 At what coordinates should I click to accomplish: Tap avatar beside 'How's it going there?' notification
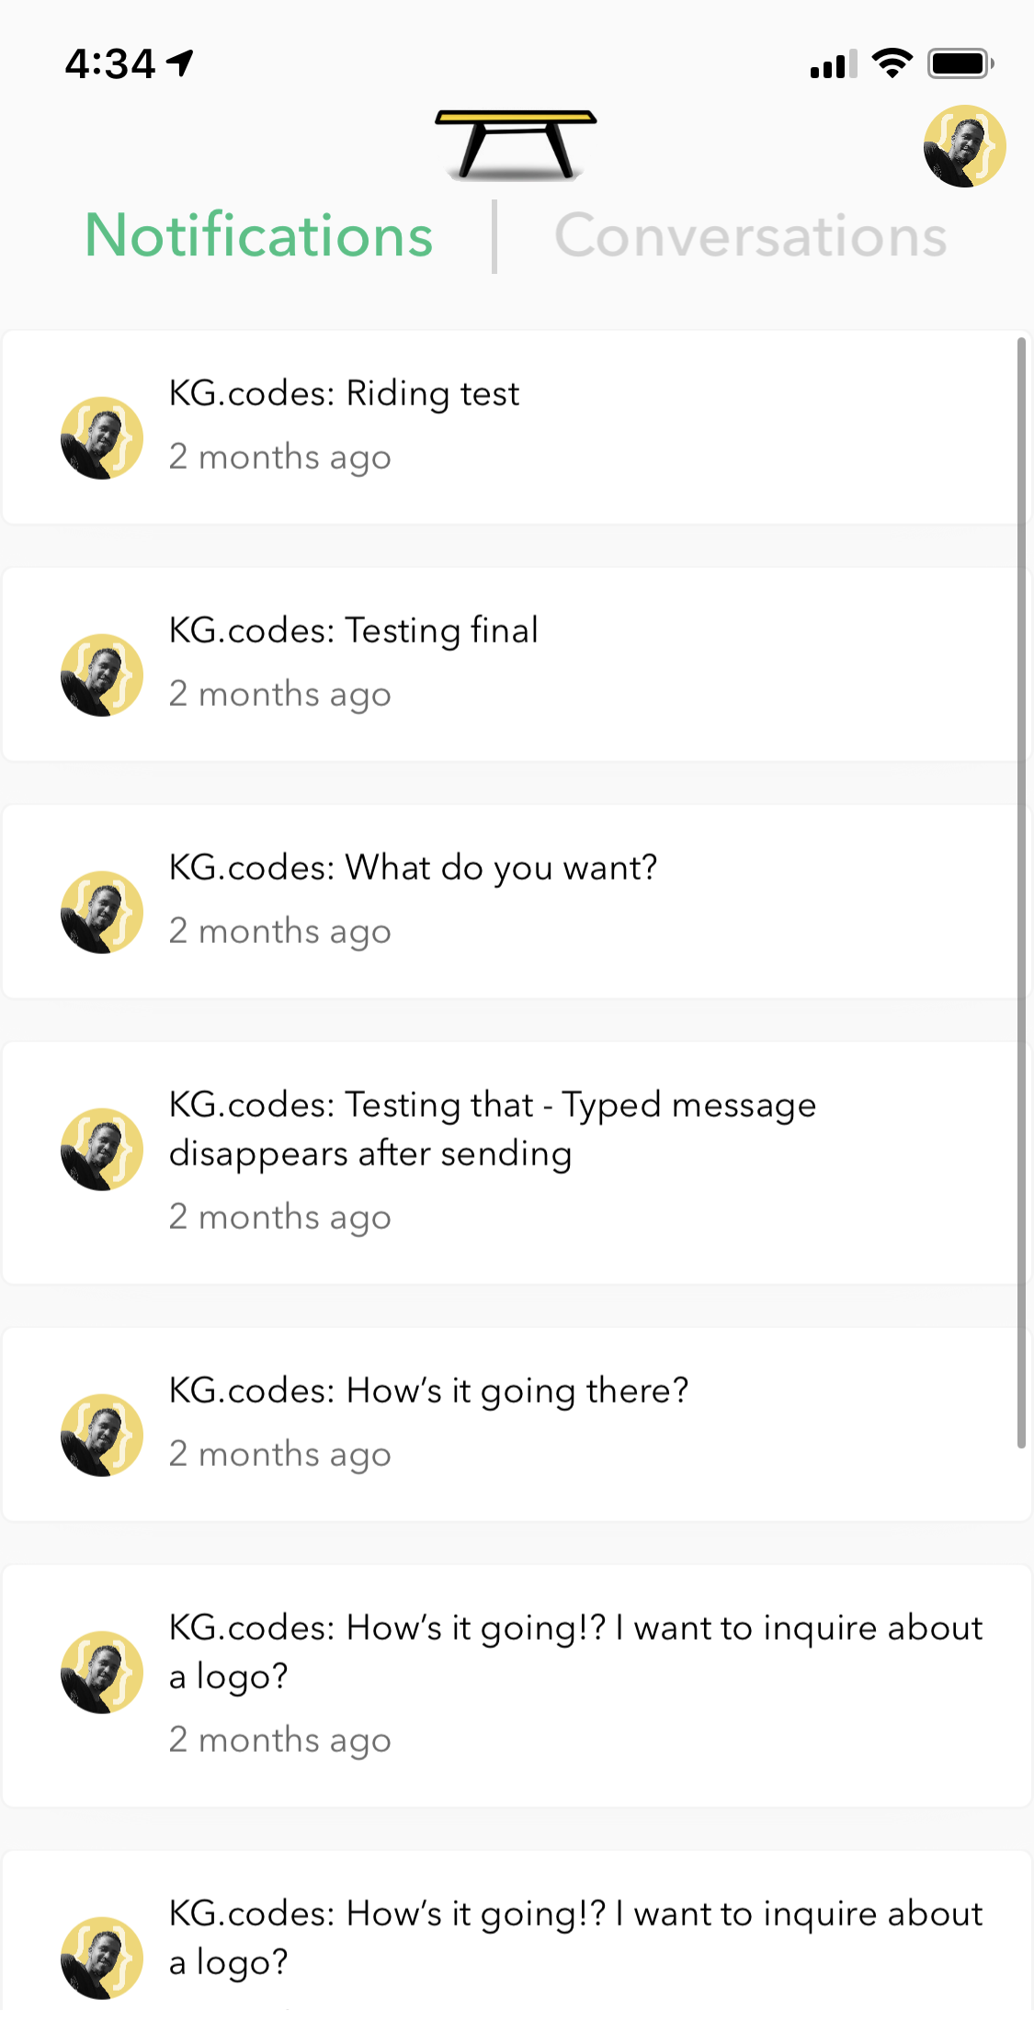[102, 1435]
